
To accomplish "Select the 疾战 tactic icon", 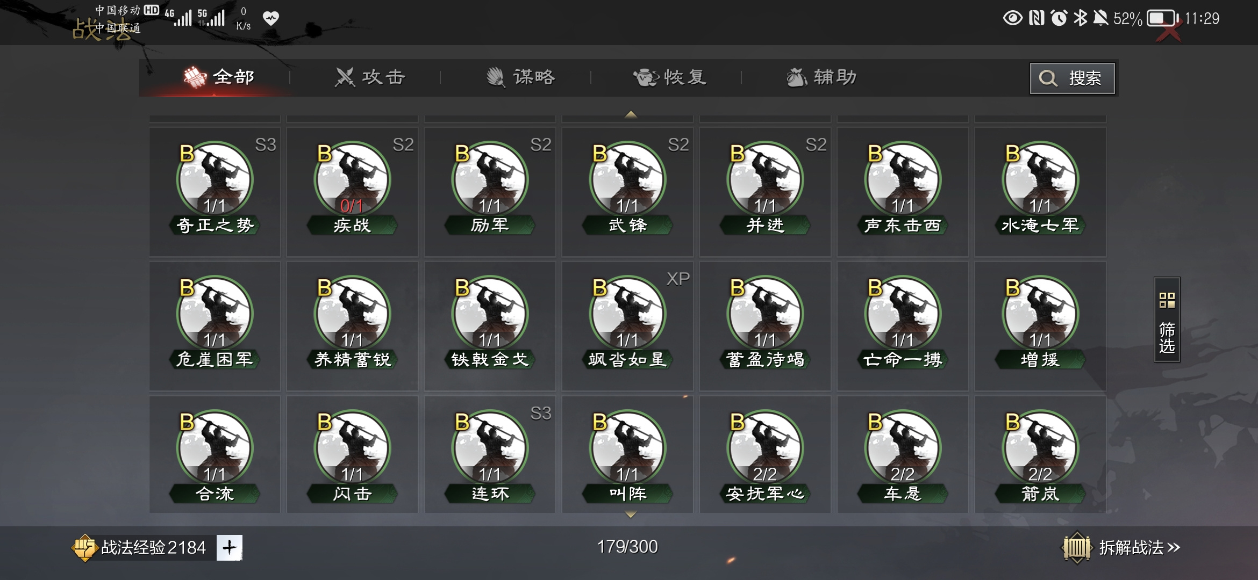I will (x=352, y=180).
